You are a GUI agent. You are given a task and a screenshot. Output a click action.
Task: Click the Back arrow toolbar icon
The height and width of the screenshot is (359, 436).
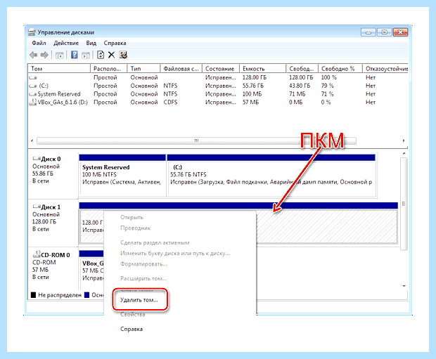tap(33, 55)
